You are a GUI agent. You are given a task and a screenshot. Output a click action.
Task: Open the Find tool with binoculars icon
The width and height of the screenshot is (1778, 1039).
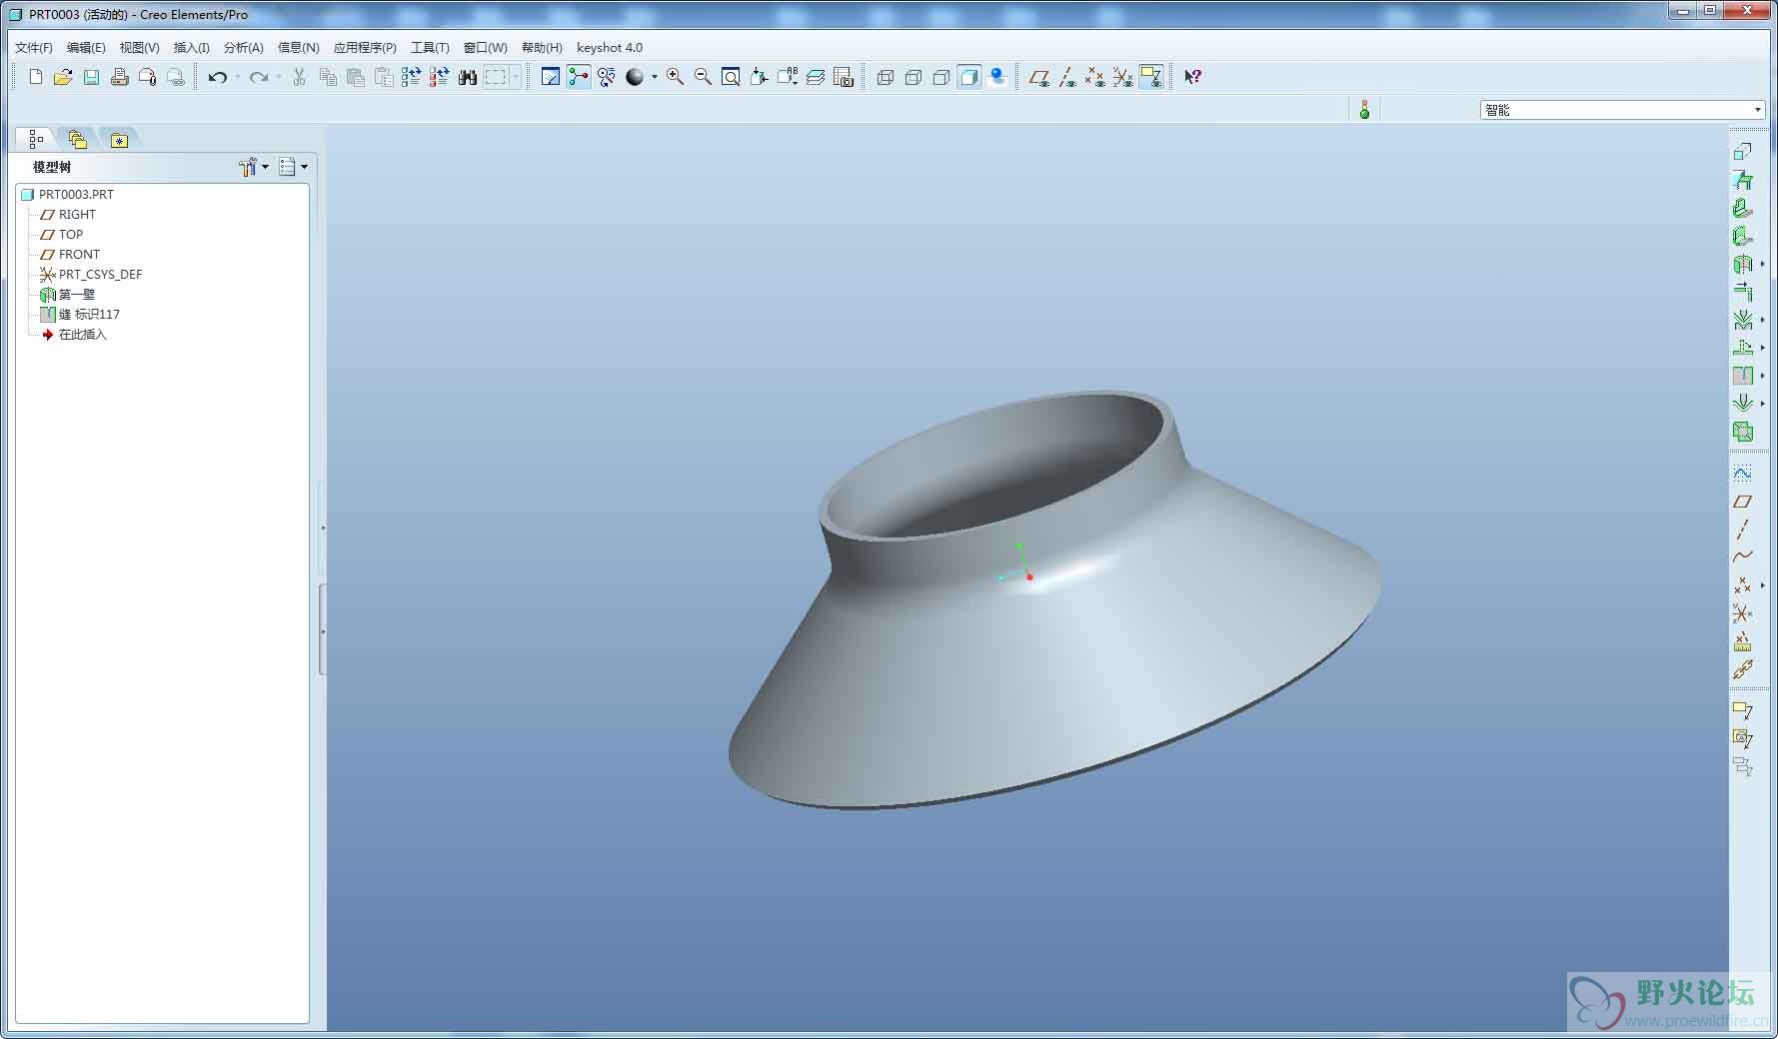click(467, 77)
